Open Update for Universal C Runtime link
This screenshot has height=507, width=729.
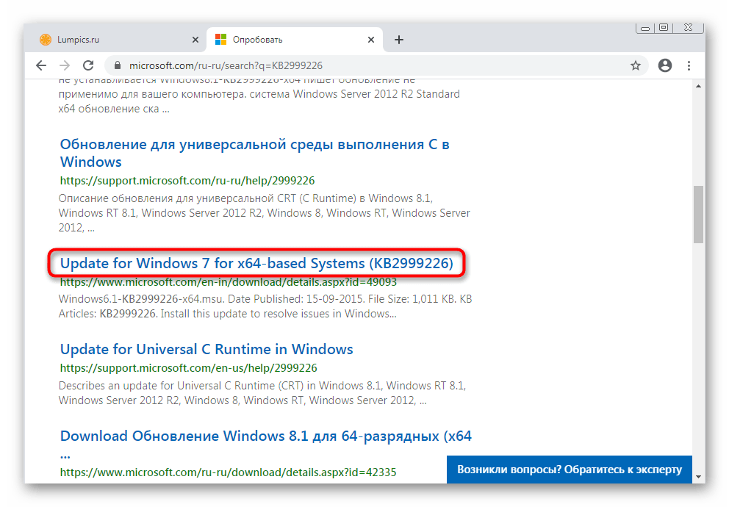pyautogui.click(x=207, y=349)
